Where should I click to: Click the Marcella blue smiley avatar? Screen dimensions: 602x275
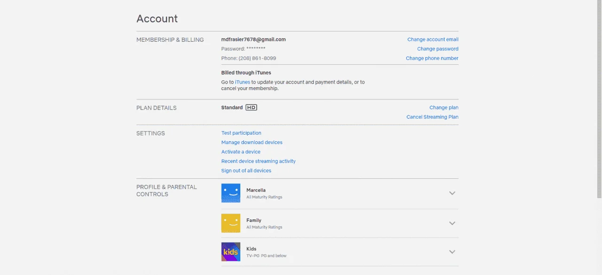[230, 193]
